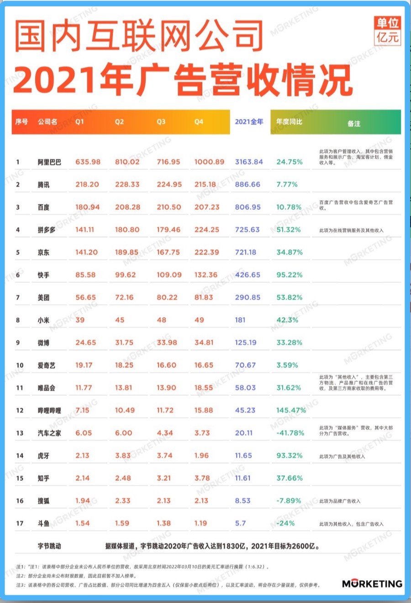Click Bilibili growth value 145.47%
Image resolution: width=411 pixels, height=603 pixels.
coord(291,410)
